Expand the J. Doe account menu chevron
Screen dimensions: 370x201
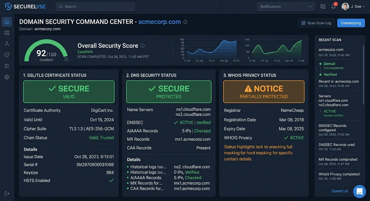tap(364, 7)
